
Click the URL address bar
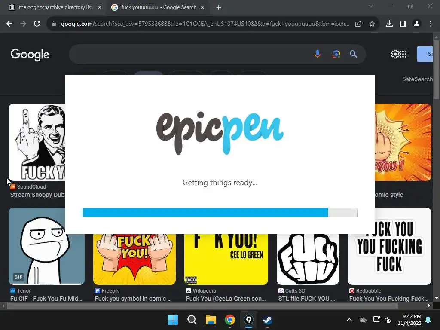coord(205,24)
